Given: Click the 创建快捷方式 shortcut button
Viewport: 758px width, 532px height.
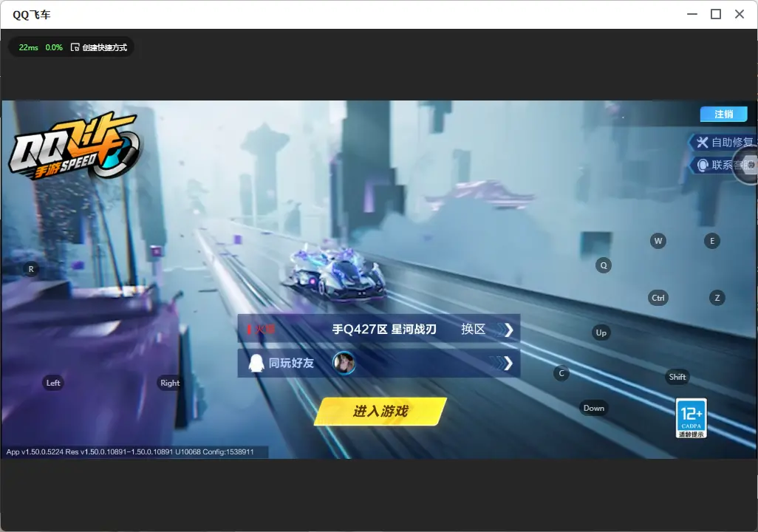Looking at the screenshot, I should (x=99, y=47).
